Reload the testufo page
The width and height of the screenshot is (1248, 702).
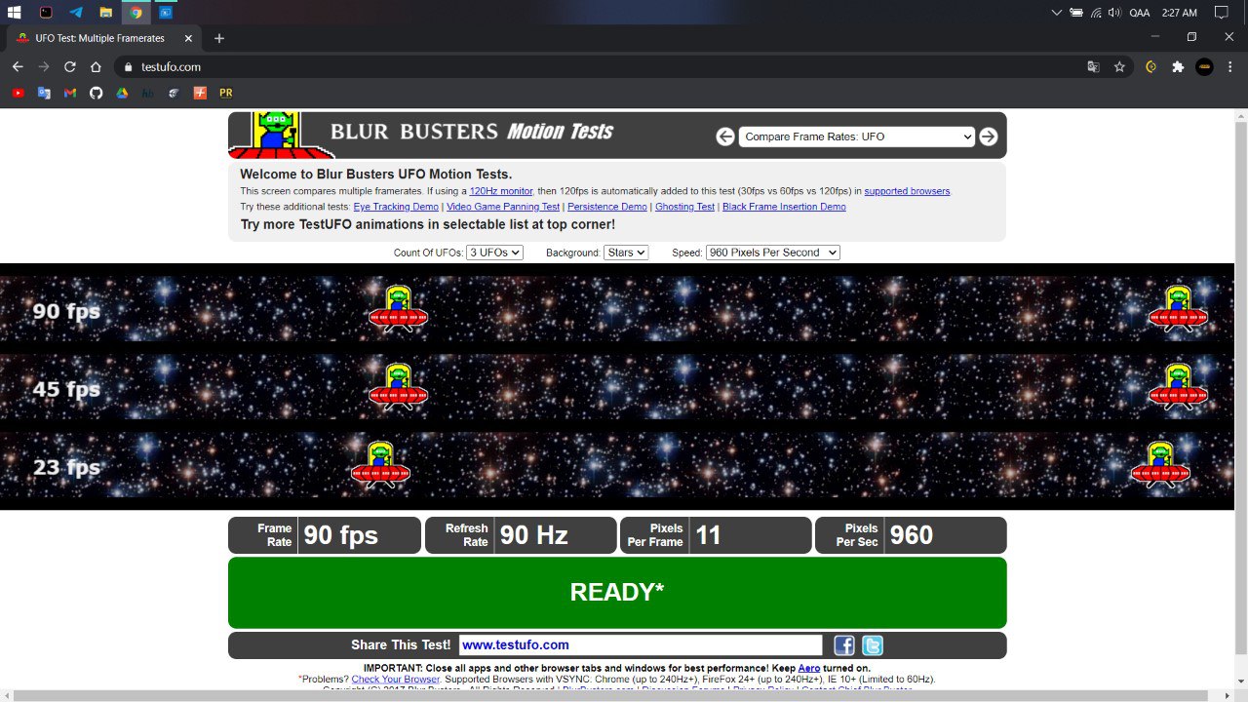[x=69, y=67]
